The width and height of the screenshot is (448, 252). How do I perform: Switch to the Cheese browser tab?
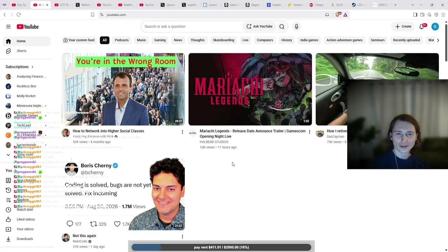coord(317,5)
